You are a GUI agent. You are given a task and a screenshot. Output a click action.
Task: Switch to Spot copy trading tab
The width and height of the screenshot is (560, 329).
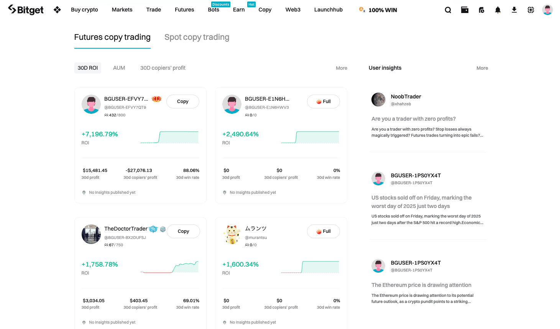pos(197,37)
